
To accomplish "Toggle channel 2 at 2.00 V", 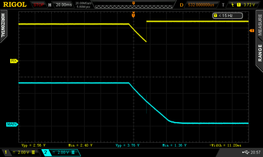I will pyautogui.click(x=61, y=152).
